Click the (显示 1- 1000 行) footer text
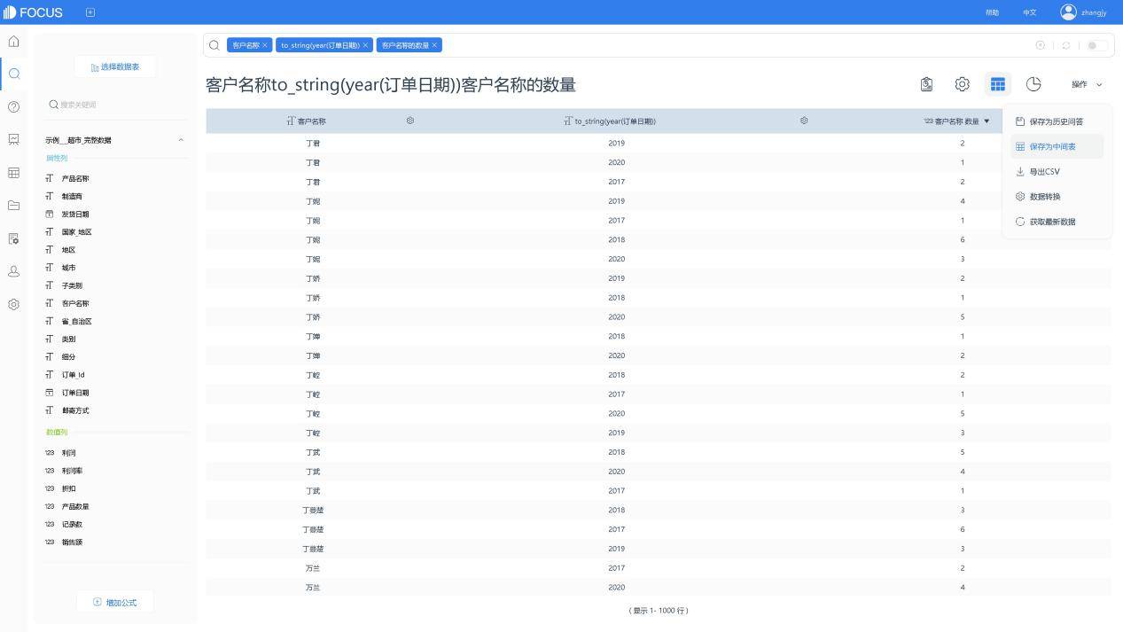 click(659, 611)
